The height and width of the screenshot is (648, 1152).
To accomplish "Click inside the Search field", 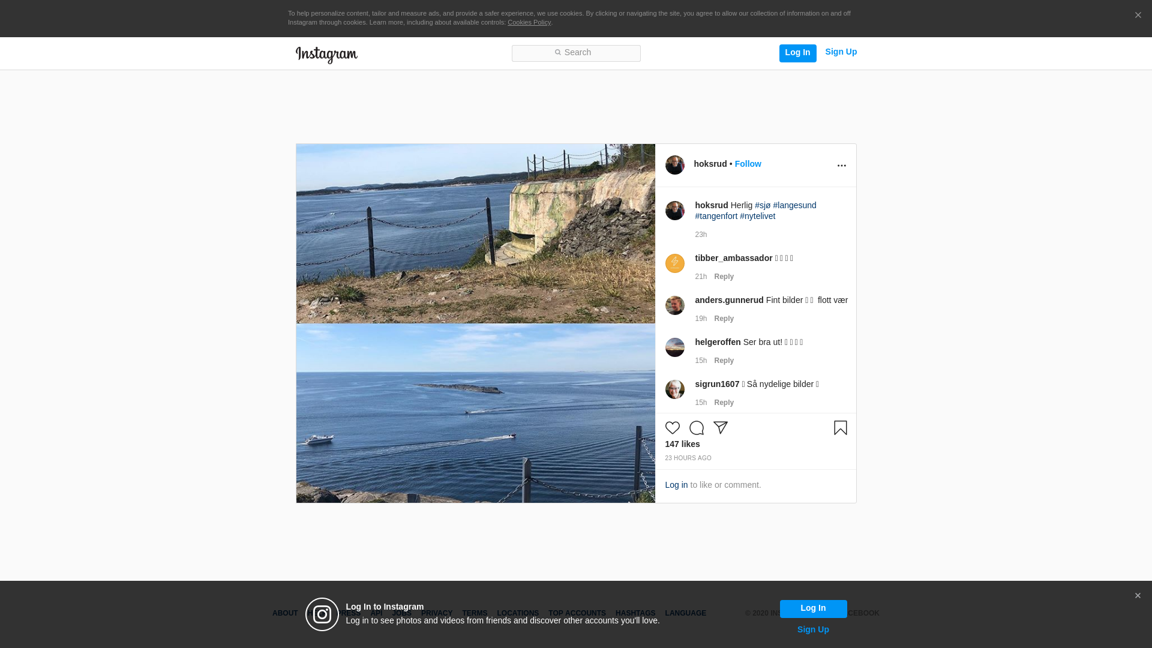I will pos(576,53).
